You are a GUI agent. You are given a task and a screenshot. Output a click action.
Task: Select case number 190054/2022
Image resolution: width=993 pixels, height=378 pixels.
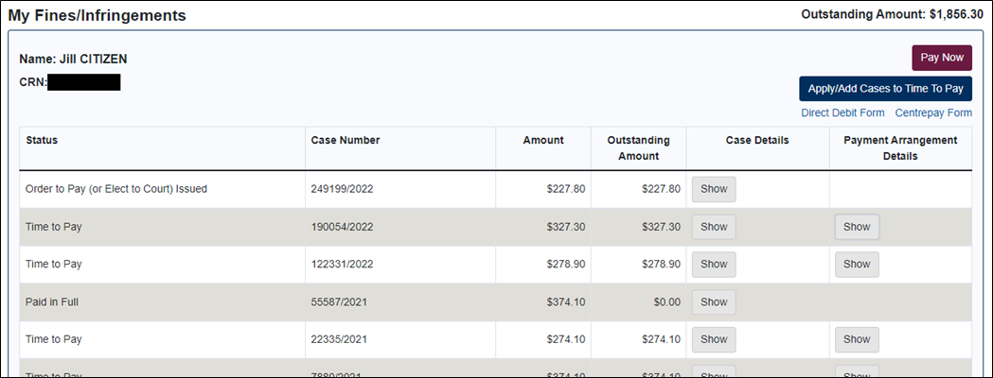(340, 227)
